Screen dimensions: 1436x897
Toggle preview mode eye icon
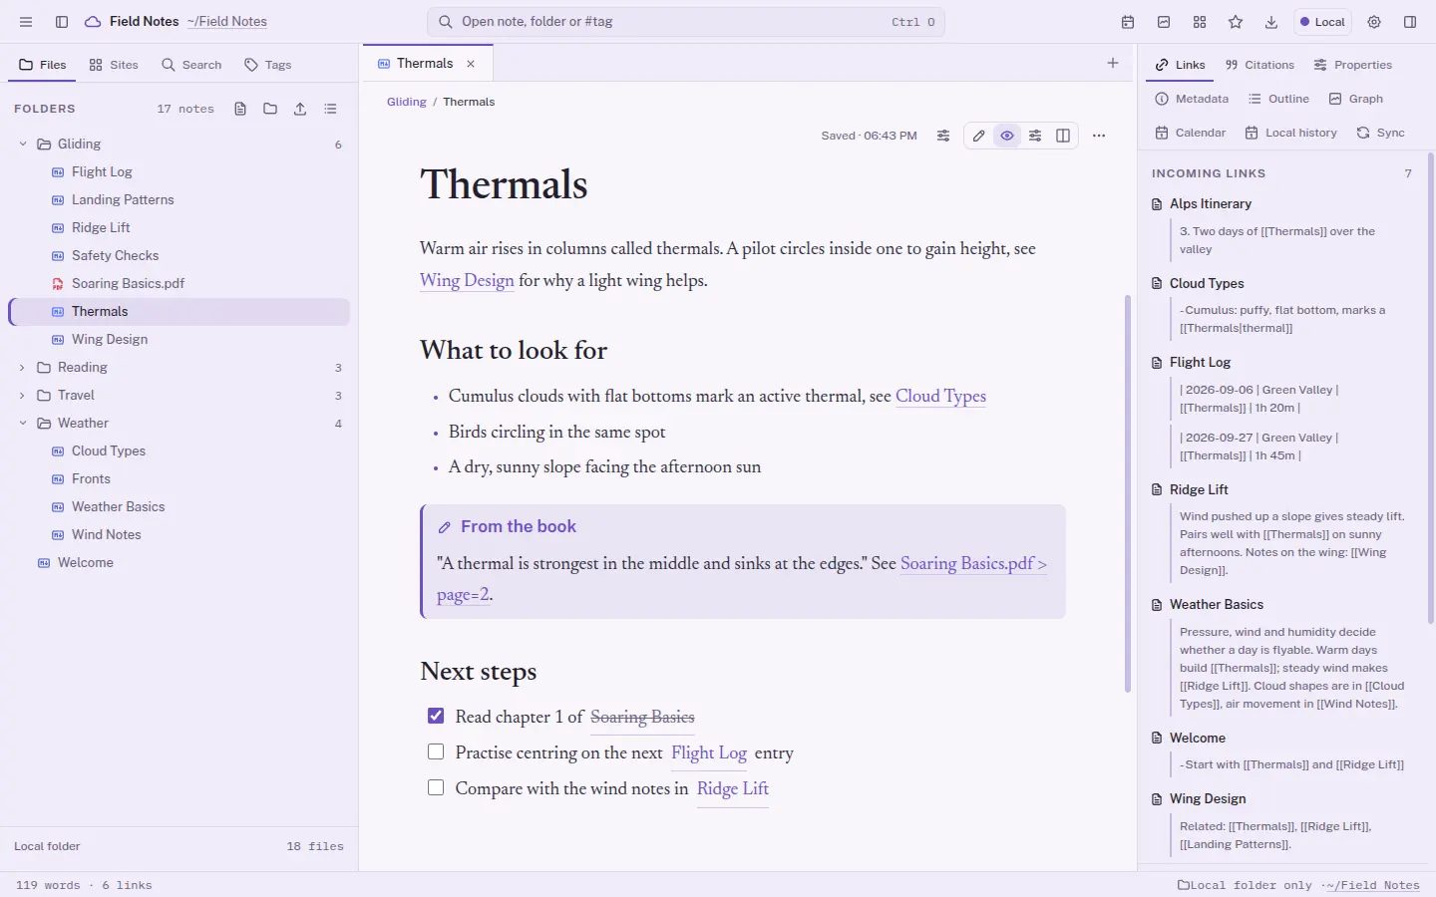click(x=1007, y=136)
